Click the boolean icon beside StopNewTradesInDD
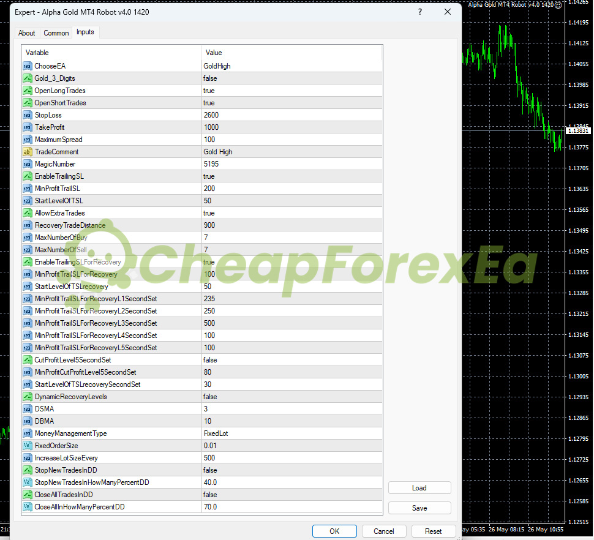 click(28, 470)
